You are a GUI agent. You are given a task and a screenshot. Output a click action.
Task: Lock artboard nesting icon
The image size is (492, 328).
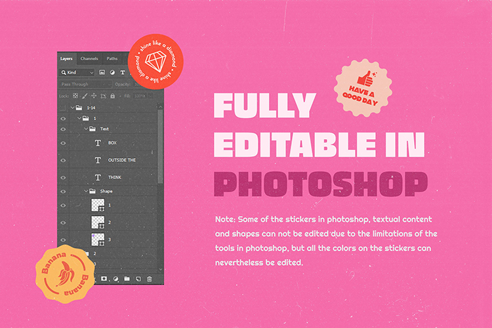coord(103,96)
